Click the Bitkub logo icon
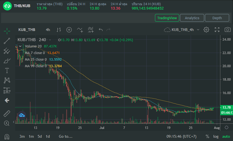 click(x=7, y=6)
